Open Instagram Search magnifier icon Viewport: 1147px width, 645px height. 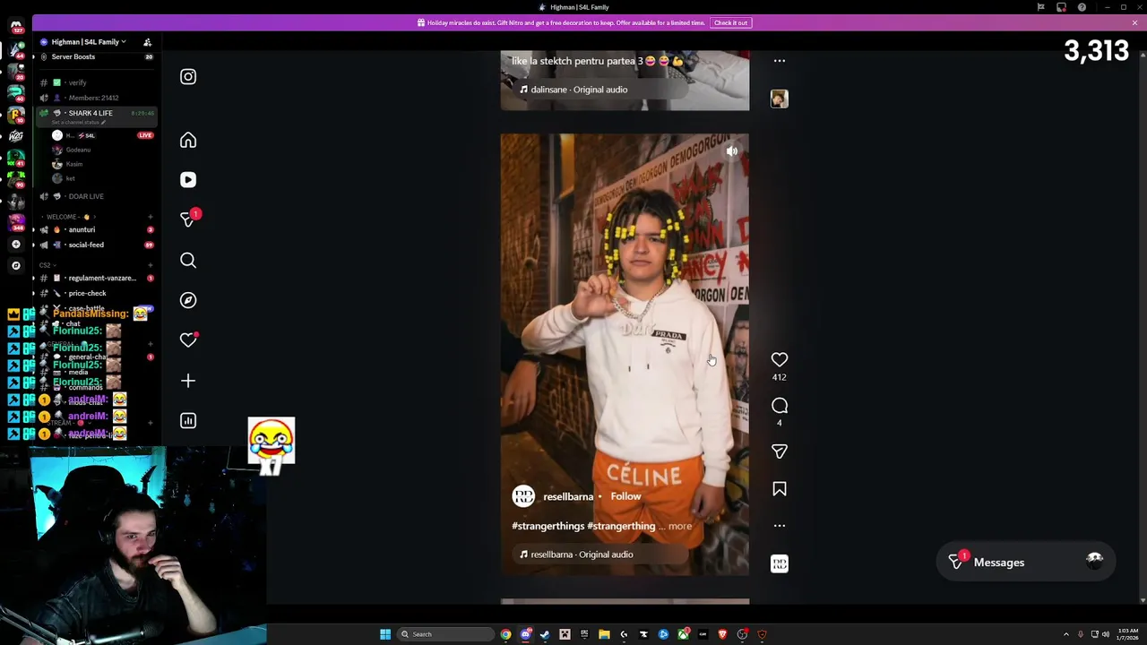(x=188, y=261)
